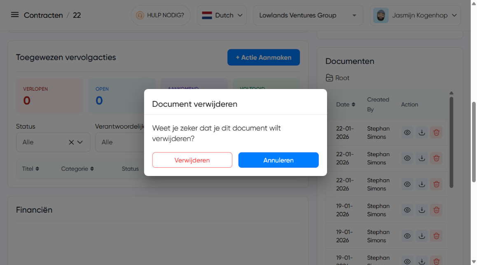Viewport: 477px width, 265px height.
Task: View the second 22-01-2026 document via eye icon
Action: coord(407,158)
